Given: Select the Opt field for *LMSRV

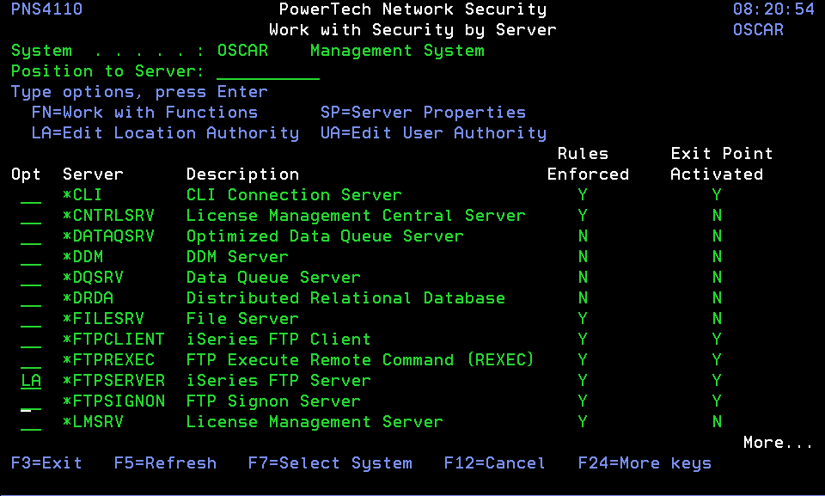Looking at the screenshot, I should 31,422.
